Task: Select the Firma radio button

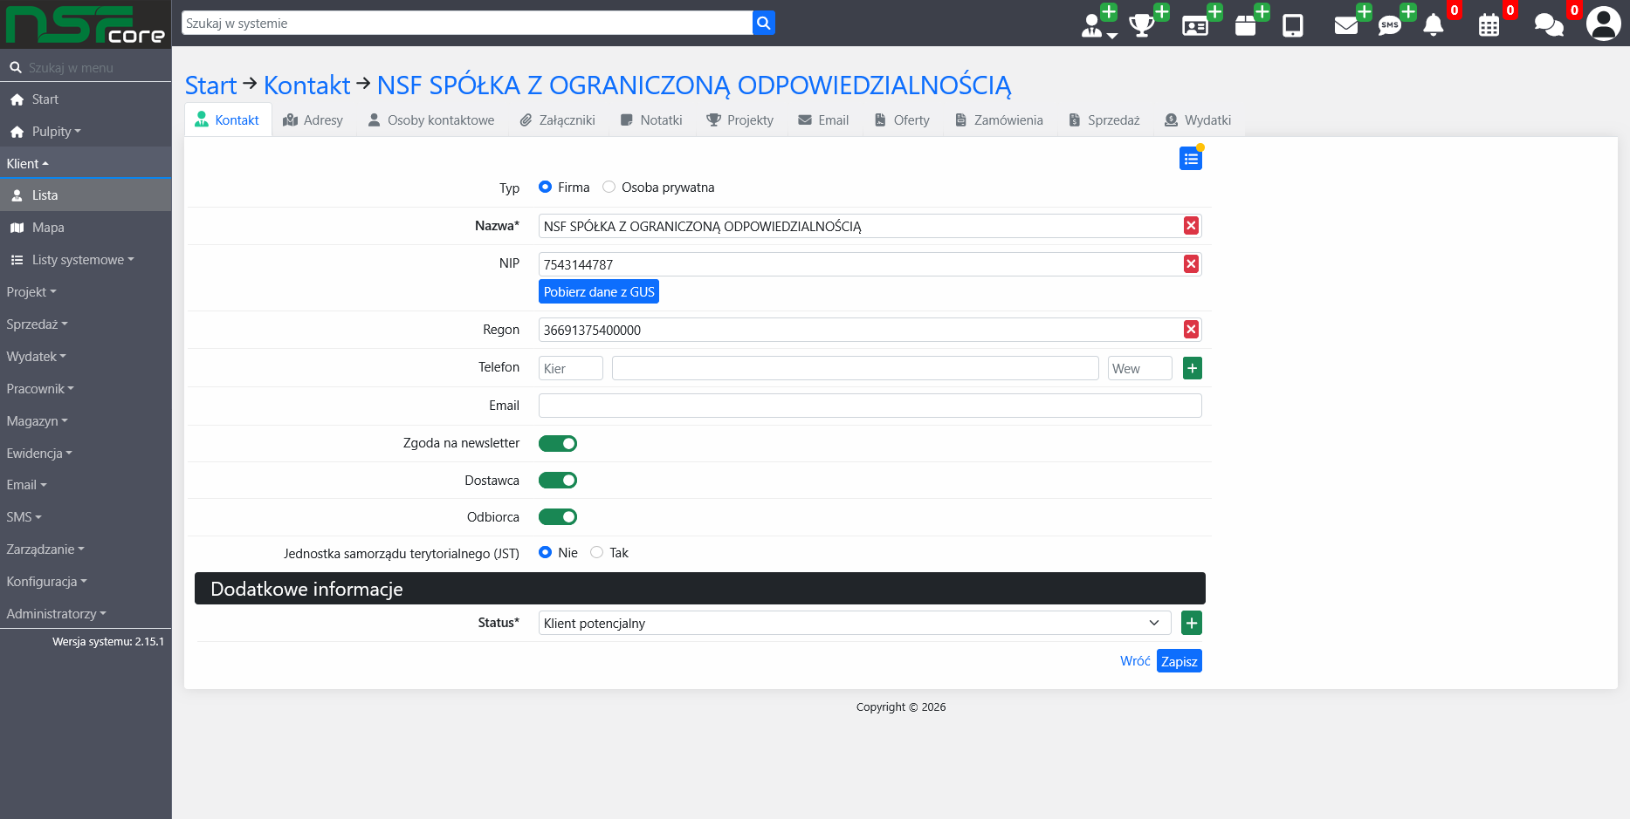Action: pos(546,187)
